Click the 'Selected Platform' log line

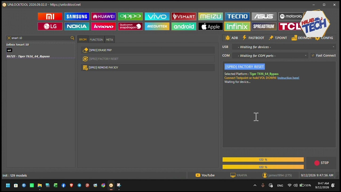(x=251, y=74)
